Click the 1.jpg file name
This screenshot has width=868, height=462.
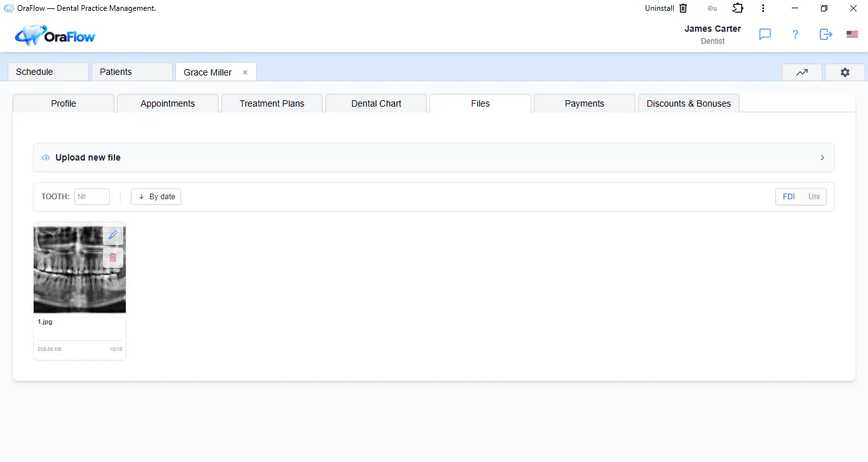tap(45, 322)
